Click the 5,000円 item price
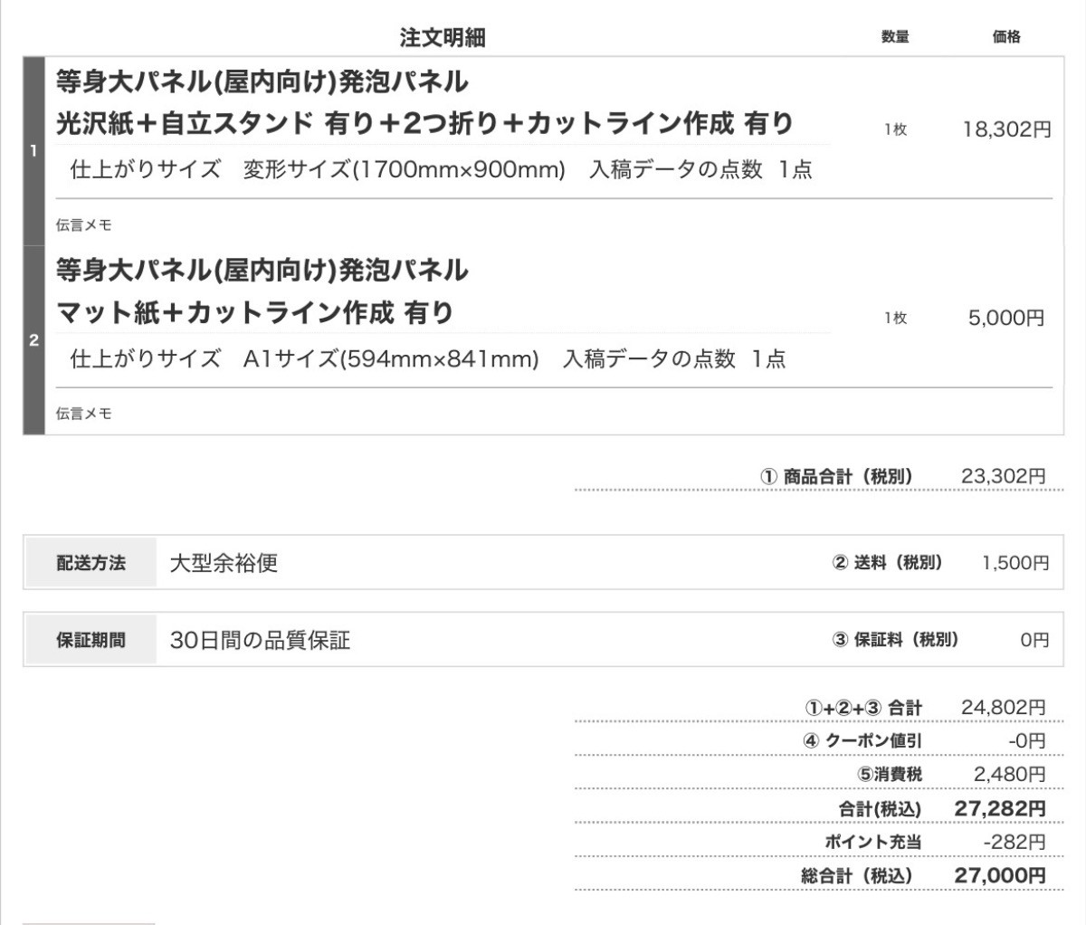The height and width of the screenshot is (925, 1086). [x=1006, y=318]
